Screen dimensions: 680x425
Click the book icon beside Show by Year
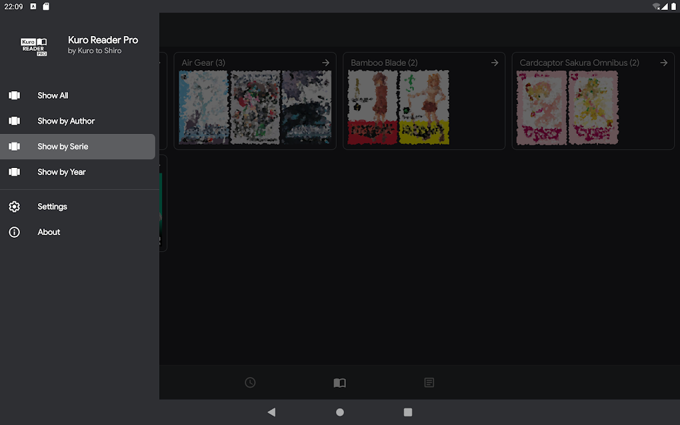(x=14, y=172)
